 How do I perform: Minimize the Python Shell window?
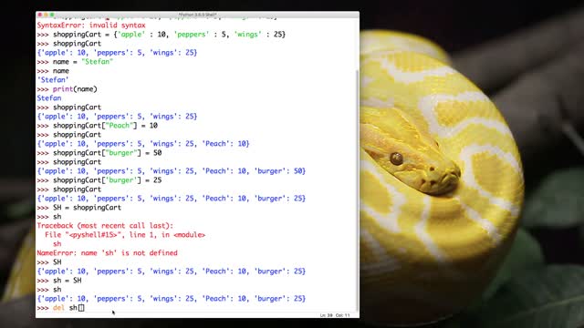46,15
